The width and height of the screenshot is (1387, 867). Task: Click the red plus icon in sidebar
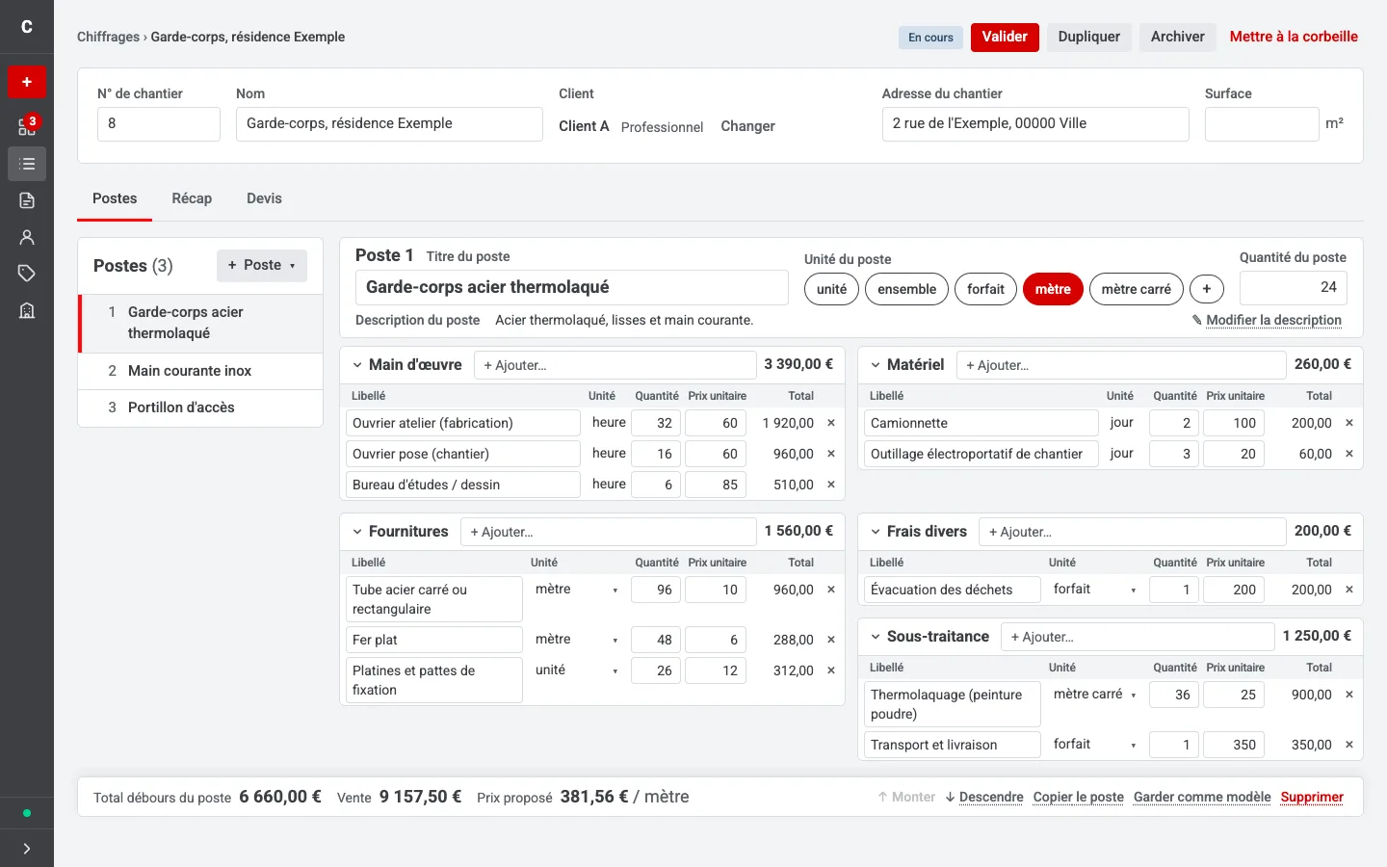point(27,82)
